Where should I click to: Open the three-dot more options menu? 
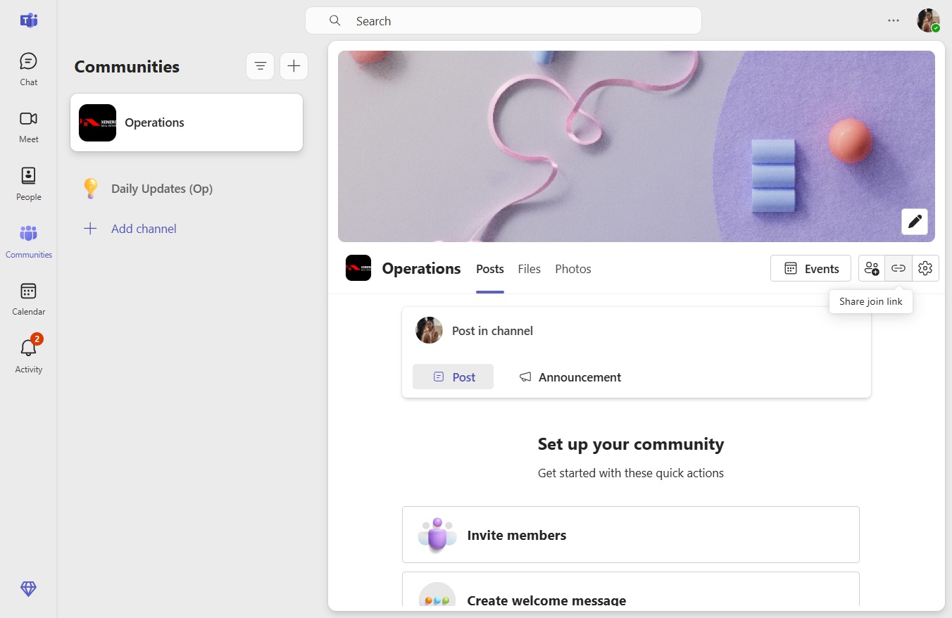(894, 20)
